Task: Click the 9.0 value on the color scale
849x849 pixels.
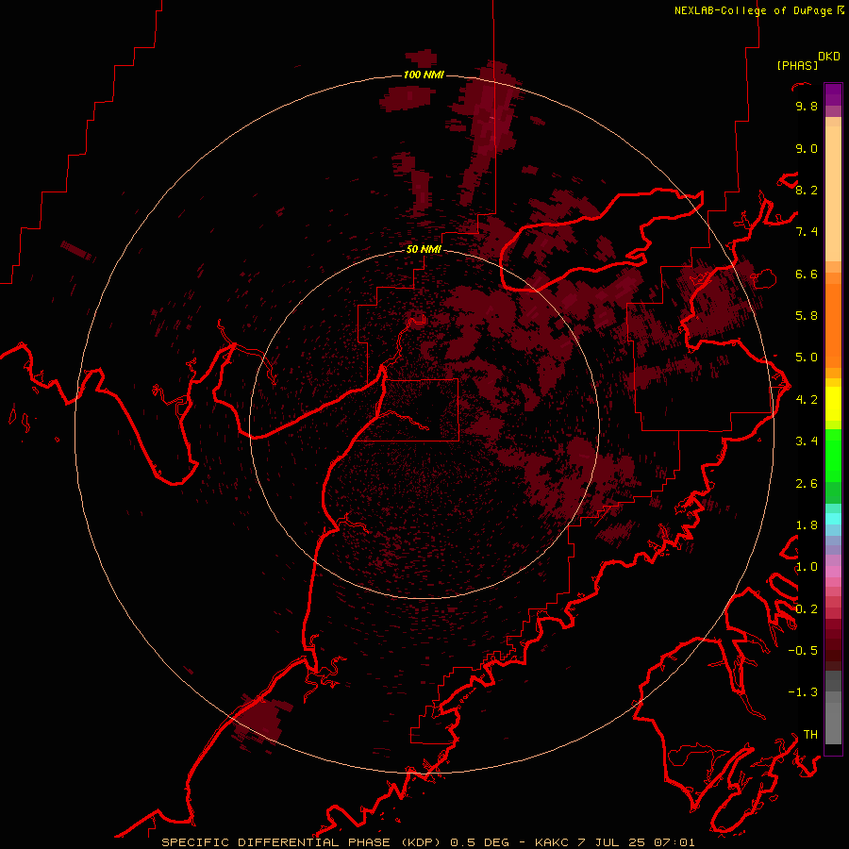Action: click(807, 148)
